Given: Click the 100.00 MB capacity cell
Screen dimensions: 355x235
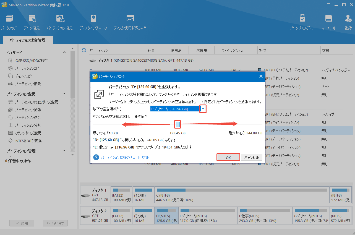Looking at the screenshot, I should point(153,70).
